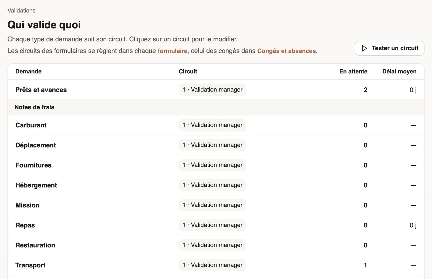Select the Repas row name
432x279 pixels.
pos(25,225)
